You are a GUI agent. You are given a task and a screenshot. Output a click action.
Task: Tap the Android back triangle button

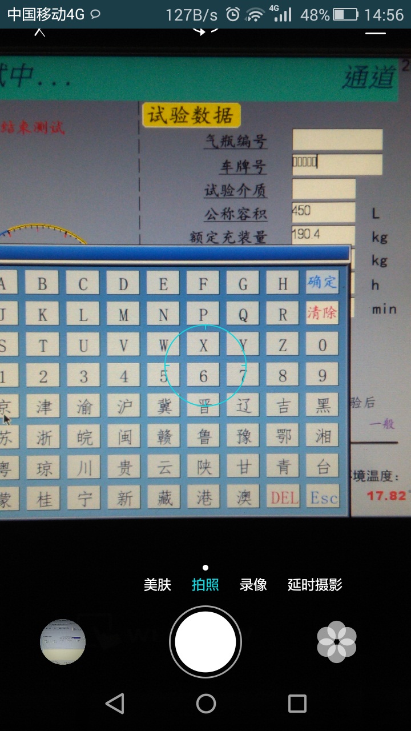pyautogui.click(x=115, y=704)
